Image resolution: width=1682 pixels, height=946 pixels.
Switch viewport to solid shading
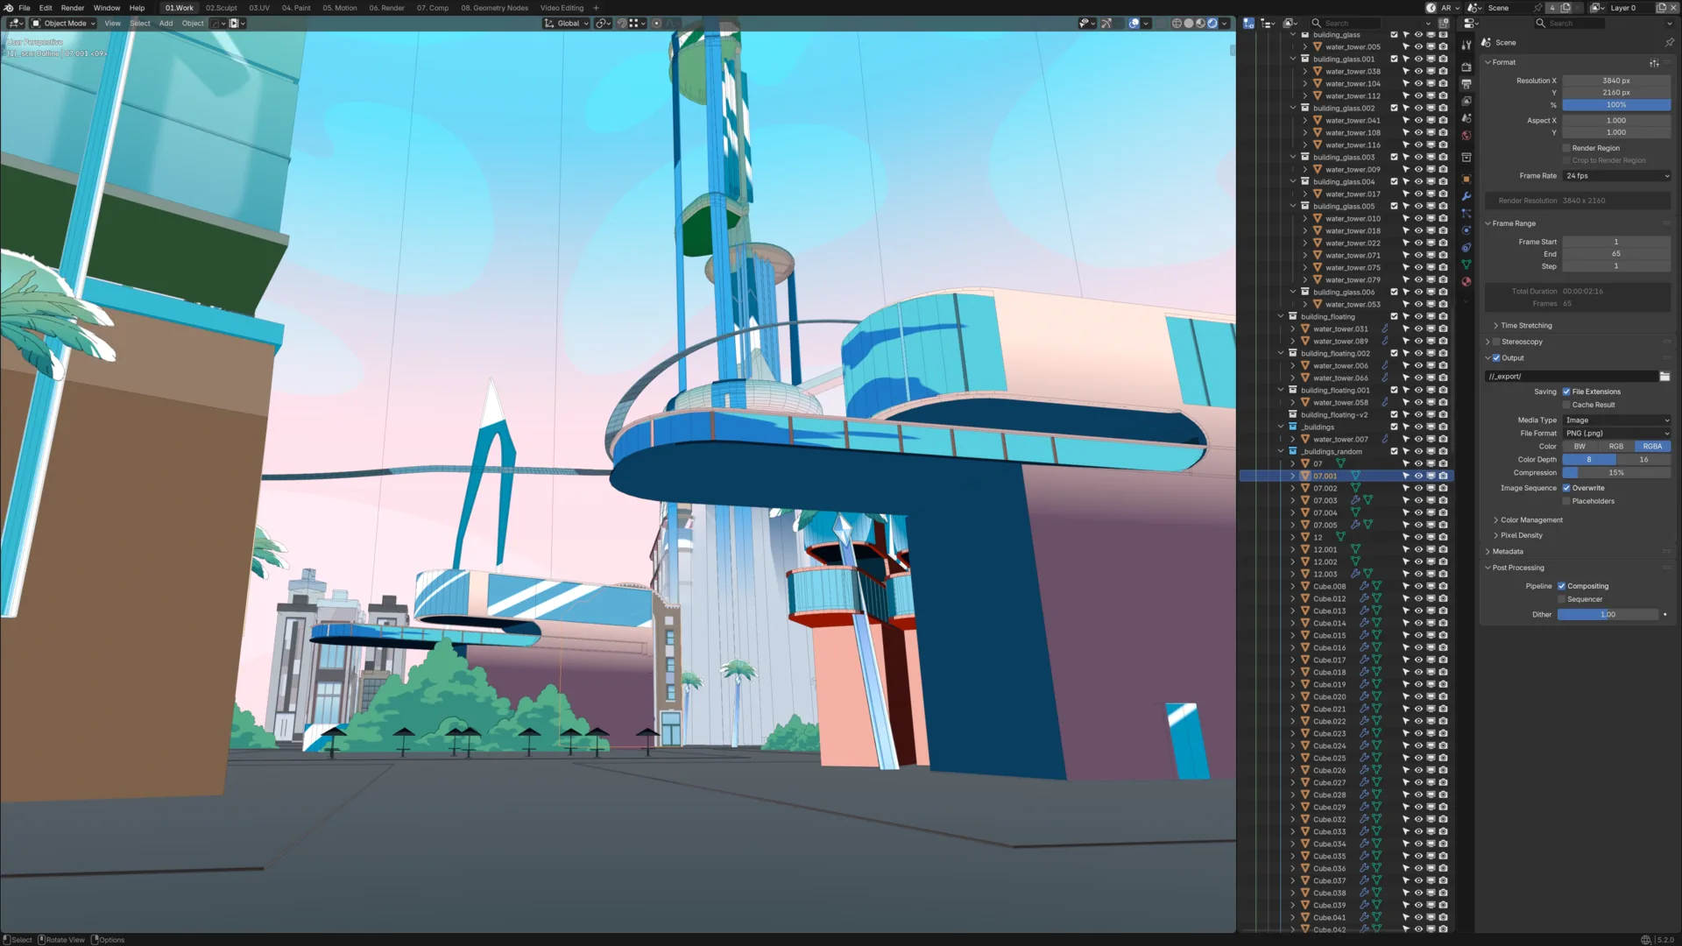click(x=1189, y=24)
